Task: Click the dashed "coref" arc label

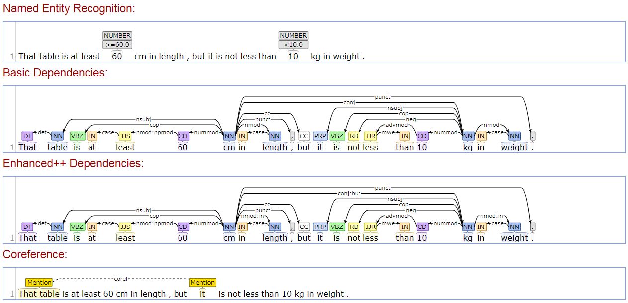Action: [x=121, y=279]
